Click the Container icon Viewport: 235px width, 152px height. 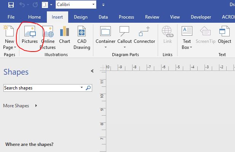pos(106,31)
